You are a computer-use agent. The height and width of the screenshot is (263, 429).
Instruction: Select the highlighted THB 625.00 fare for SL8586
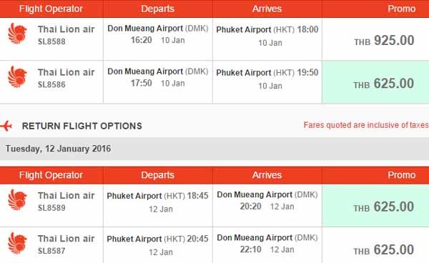375,82
